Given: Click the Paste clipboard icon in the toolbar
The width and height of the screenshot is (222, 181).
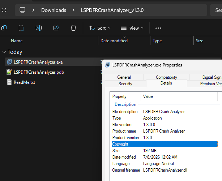Looking at the screenshot, I should point(21,28).
